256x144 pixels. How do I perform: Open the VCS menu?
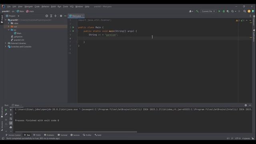(x=72, y=6)
